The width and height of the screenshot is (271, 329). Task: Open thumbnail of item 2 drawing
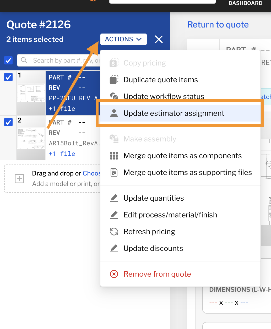pos(31,138)
